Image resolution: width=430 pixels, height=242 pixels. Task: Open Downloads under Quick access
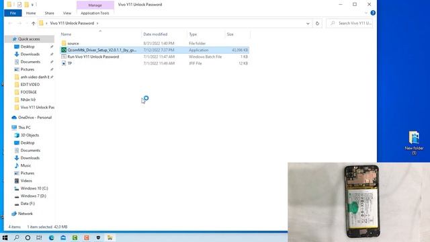click(x=30, y=54)
